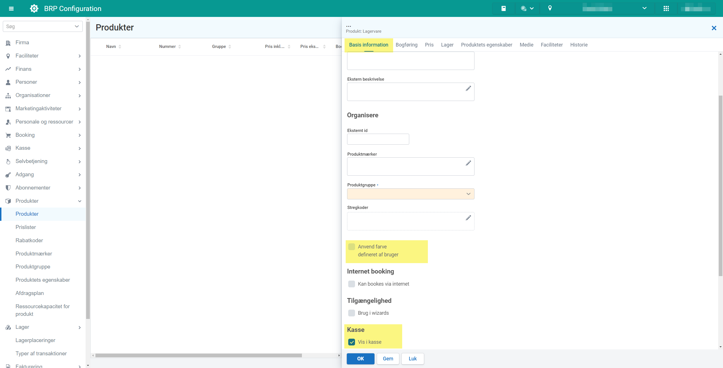The height and width of the screenshot is (368, 723).
Task: Click the location pin icon
Action: point(550,8)
